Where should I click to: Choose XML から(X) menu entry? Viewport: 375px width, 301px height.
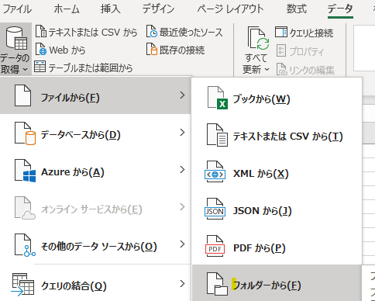click(277, 174)
